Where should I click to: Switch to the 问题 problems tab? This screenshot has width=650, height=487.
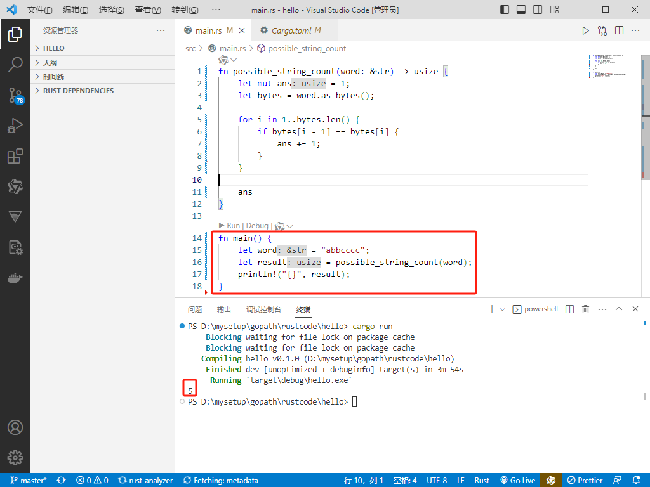click(x=195, y=309)
